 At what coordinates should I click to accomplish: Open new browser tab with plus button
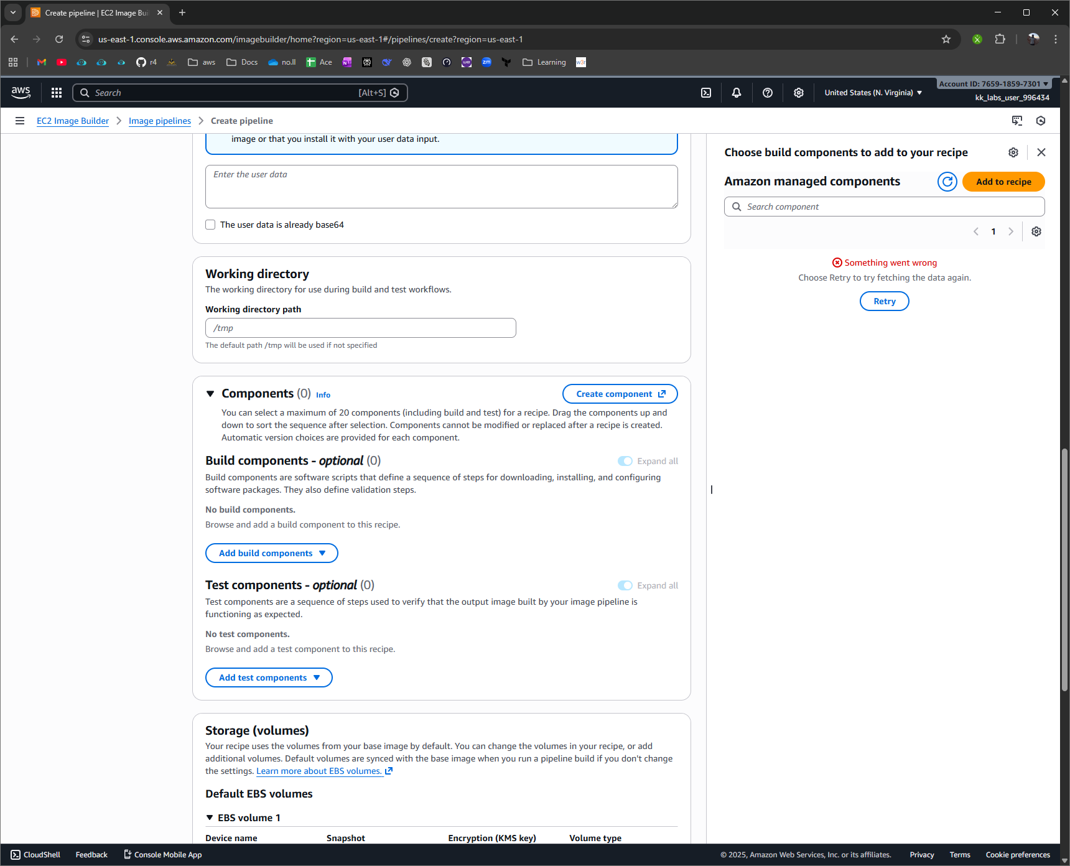182,12
